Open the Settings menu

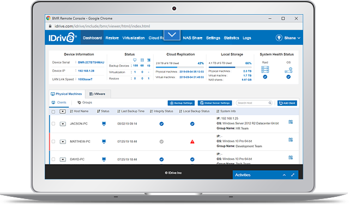pos(213,38)
